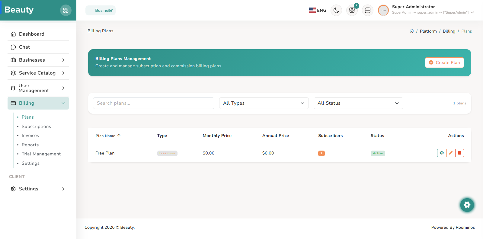Select Plans under Billing
Screen dimensions: 483x239
(28, 117)
